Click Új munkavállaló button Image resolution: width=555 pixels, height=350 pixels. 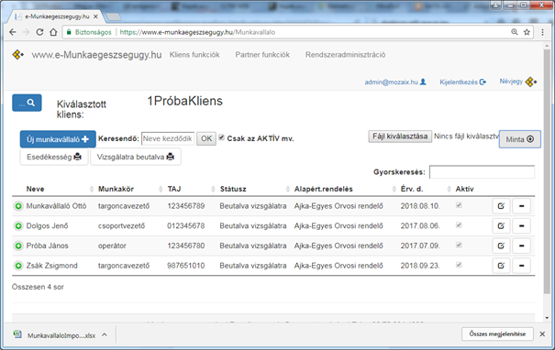(58, 139)
